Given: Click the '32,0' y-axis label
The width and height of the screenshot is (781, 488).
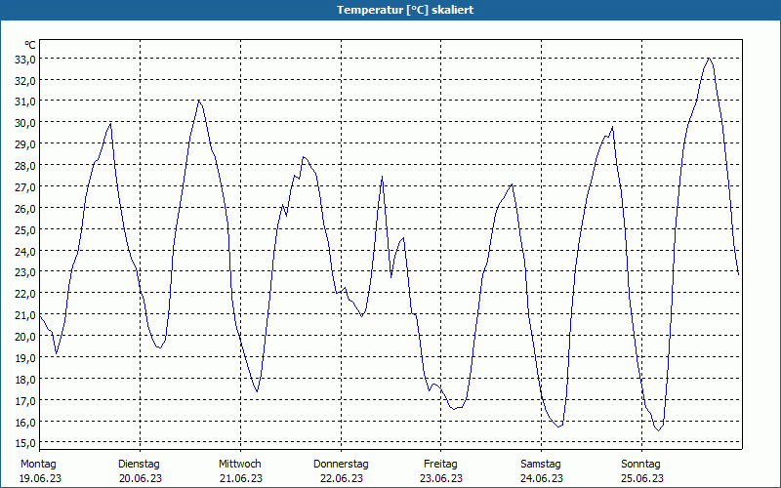Looking at the screenshot, I should tap(25, 81).
